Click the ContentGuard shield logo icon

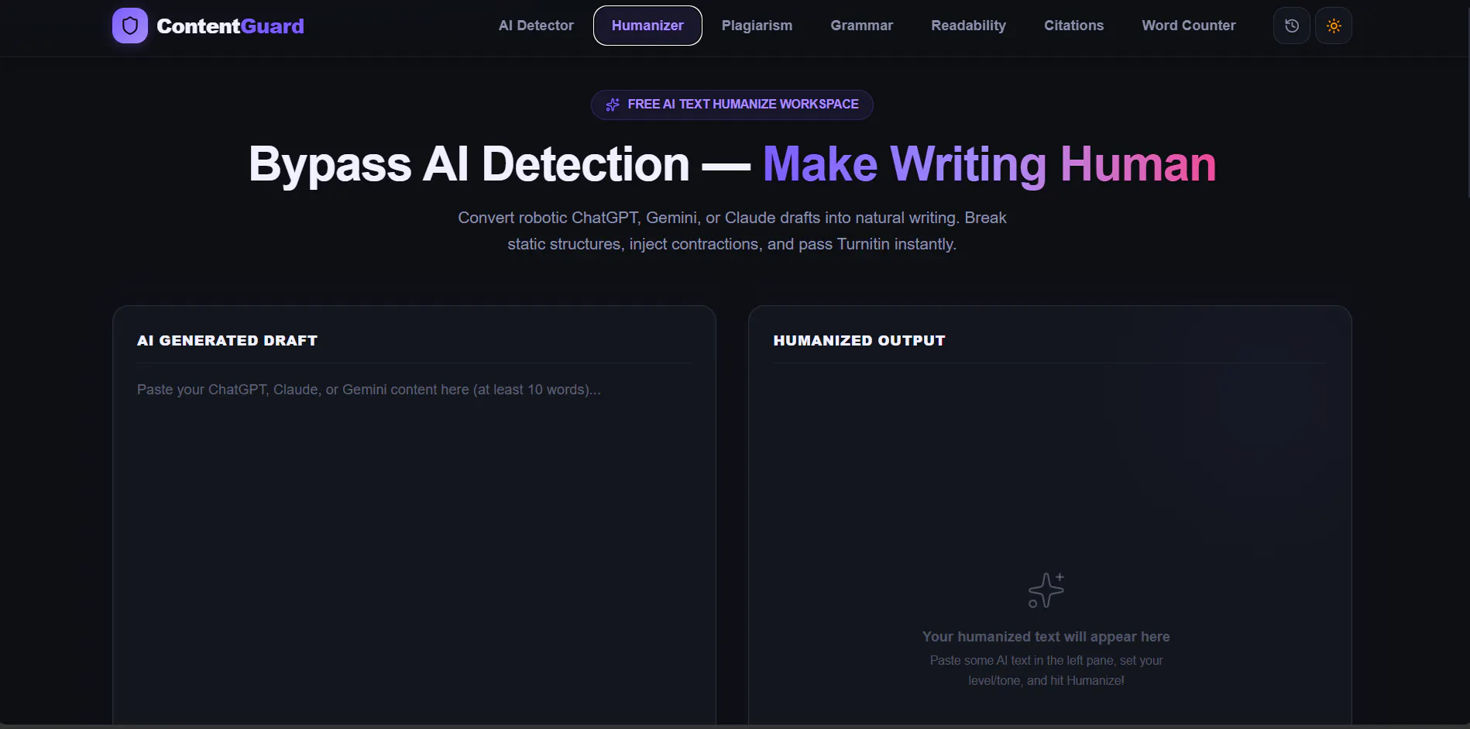(130, 26)
